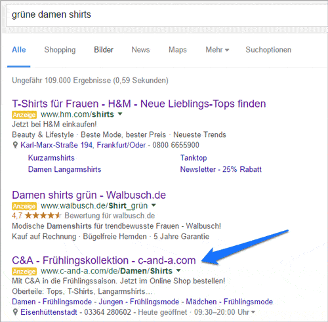Open Suchoptionen search tools
328x322 pixels.
coord(268,50)
